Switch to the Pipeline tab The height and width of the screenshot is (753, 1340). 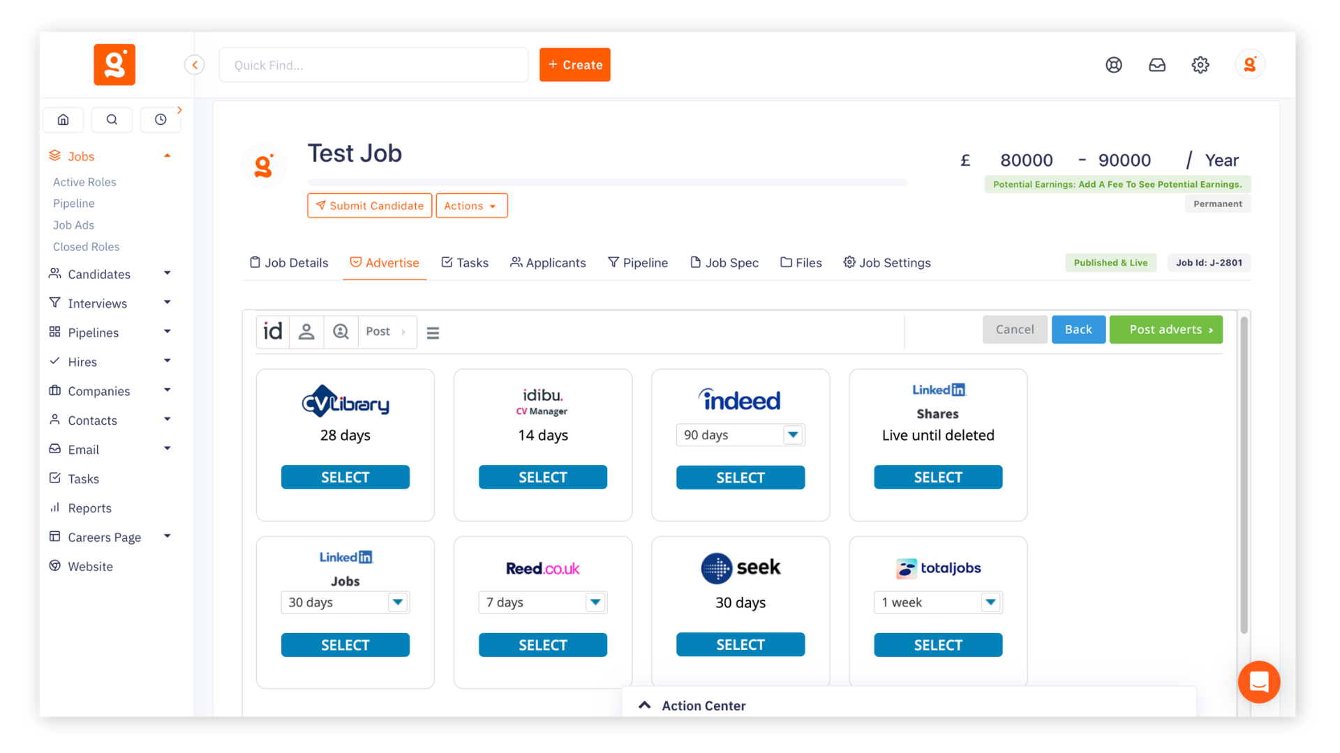638,263
